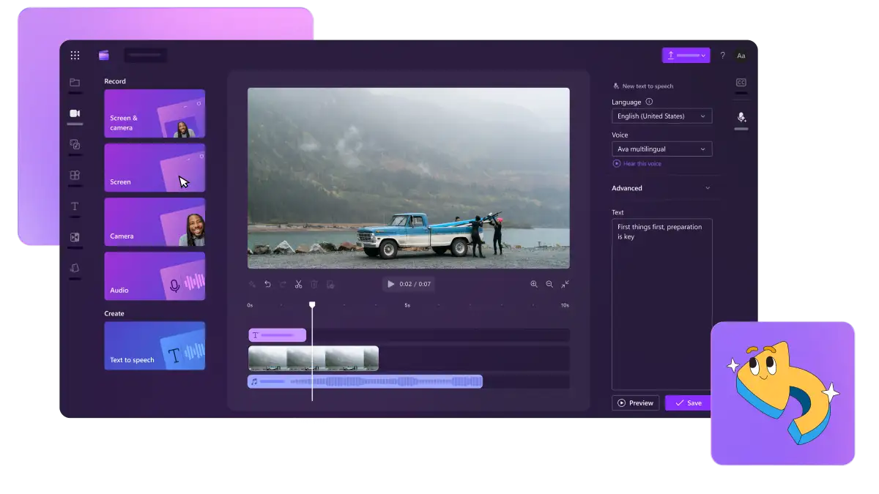Viewport: 879px width, 494px height.
Task: Undo the last edit
Action: [x=267, y=284]
